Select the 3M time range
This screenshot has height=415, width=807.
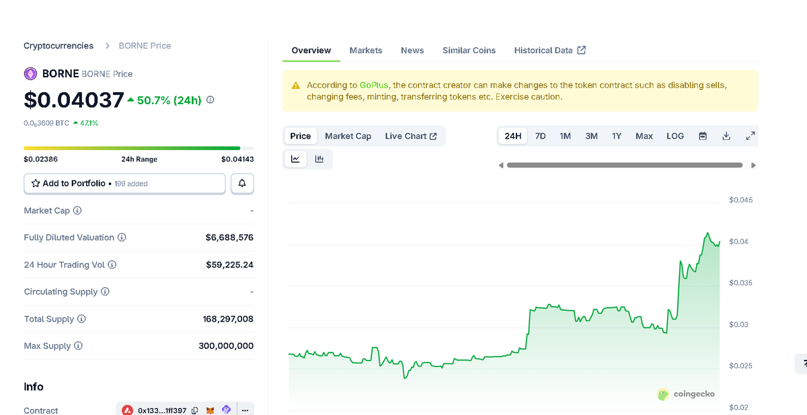(x=591, y=136)
